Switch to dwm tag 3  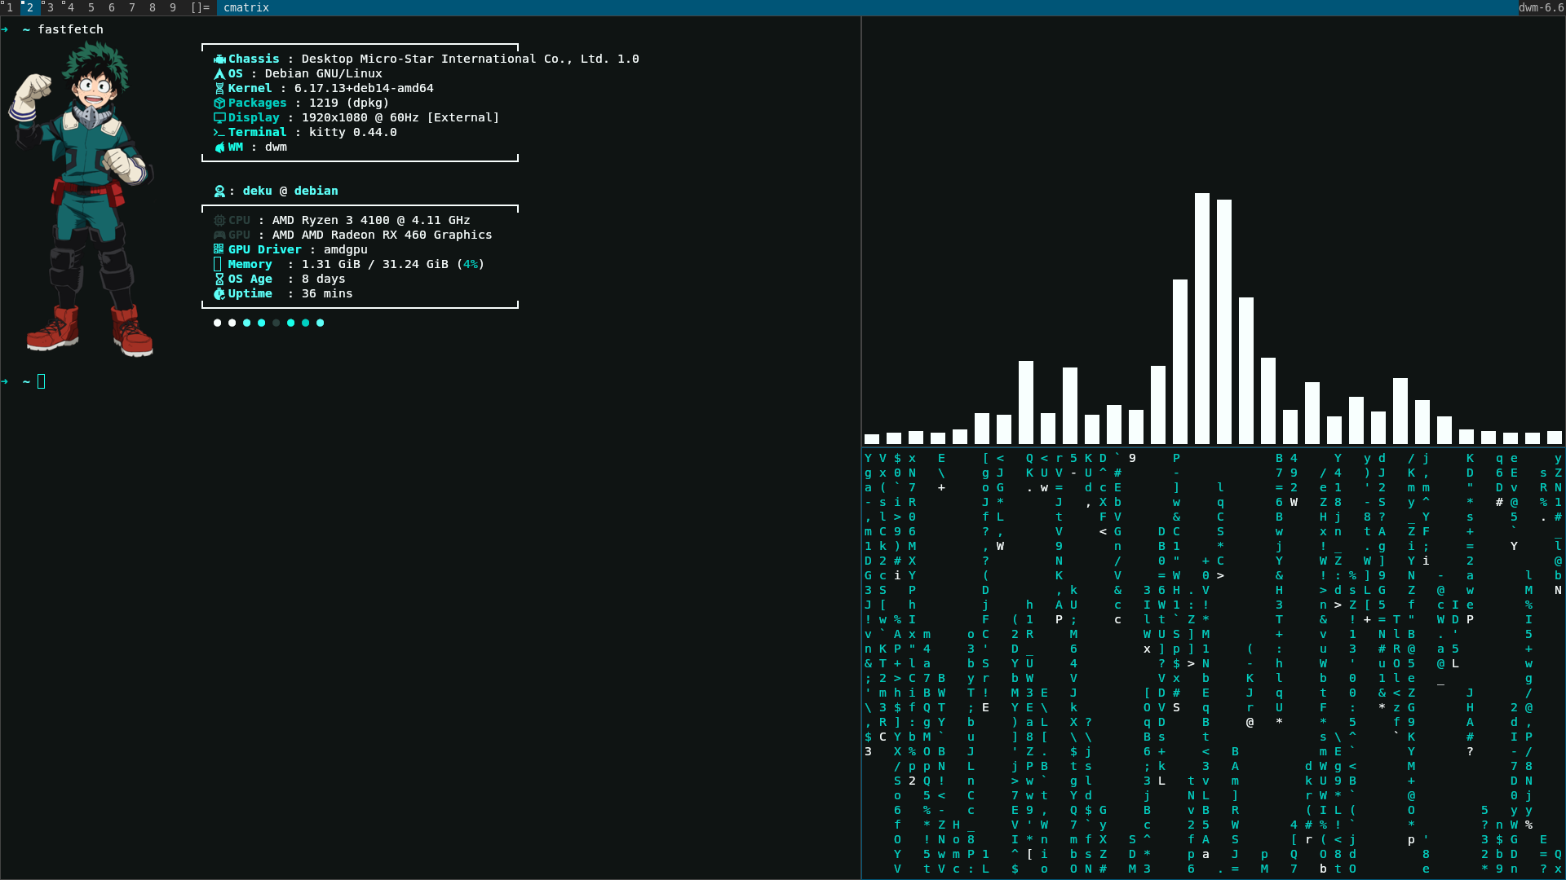pos(51,7)
